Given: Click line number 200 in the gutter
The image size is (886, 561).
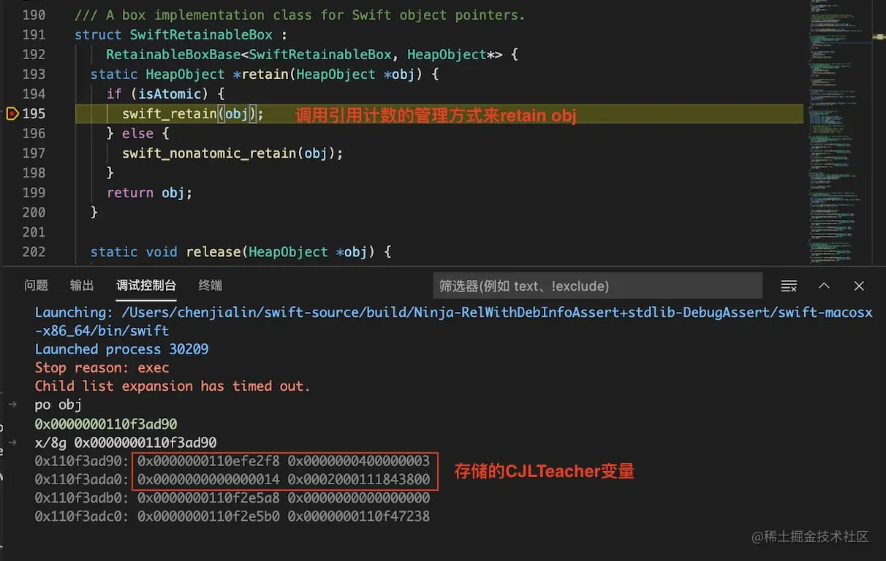Looking at the screenshot, I should coord(34,212).
